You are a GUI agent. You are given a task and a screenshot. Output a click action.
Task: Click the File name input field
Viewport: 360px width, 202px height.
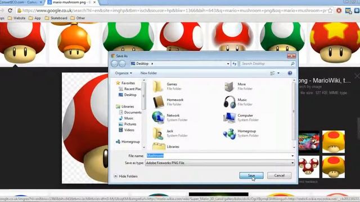click(x=218, y=156)
